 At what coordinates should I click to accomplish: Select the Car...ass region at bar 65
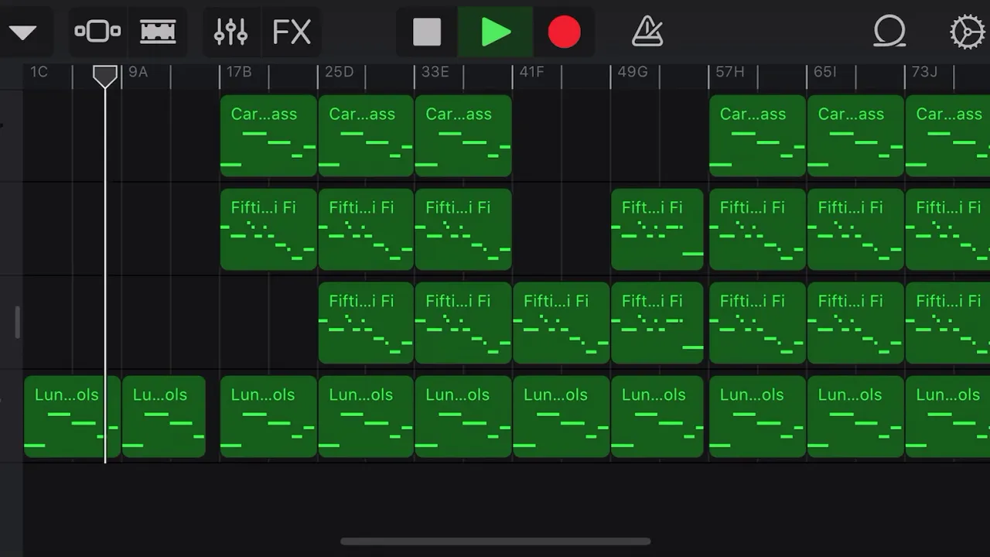(x=855, y=136)
